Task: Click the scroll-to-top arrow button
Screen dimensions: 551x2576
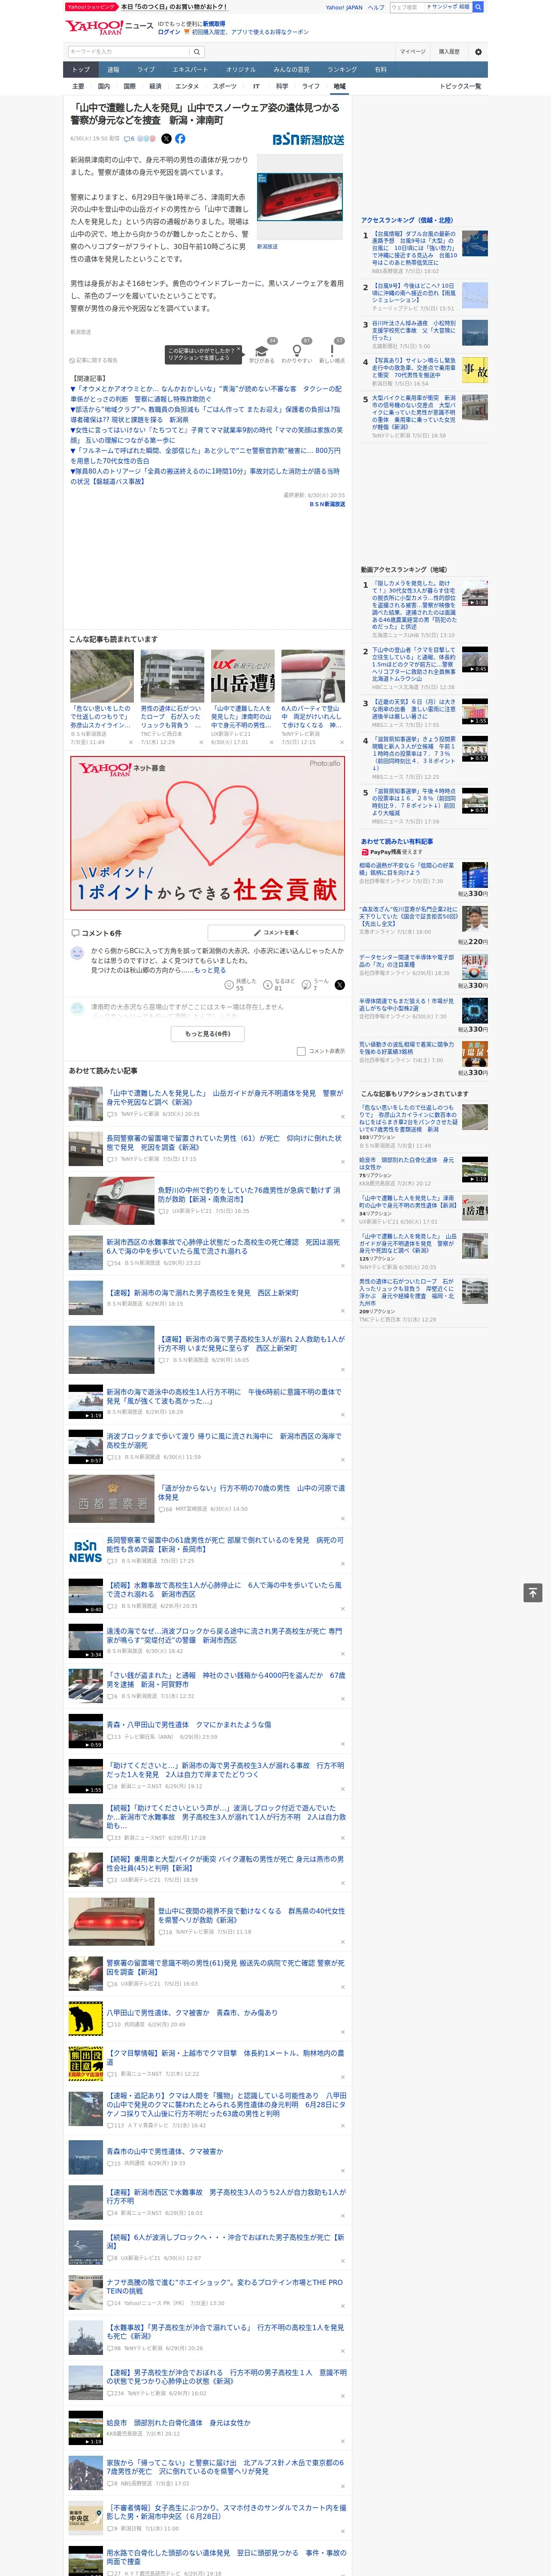Action: 532,1593
